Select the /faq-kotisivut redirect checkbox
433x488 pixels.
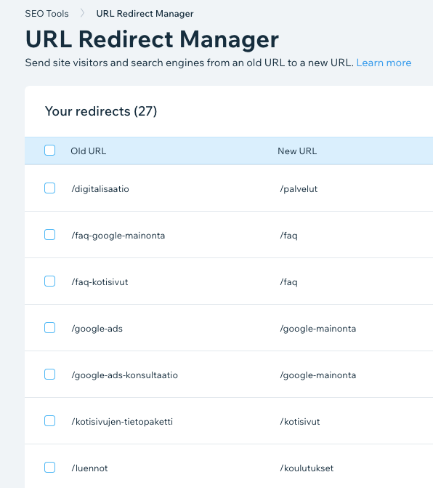[x=49, y=281]
